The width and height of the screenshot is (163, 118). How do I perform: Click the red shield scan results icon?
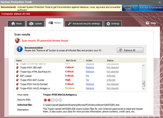17,41
